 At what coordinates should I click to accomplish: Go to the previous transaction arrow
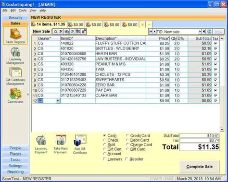[x=154, y=32]
